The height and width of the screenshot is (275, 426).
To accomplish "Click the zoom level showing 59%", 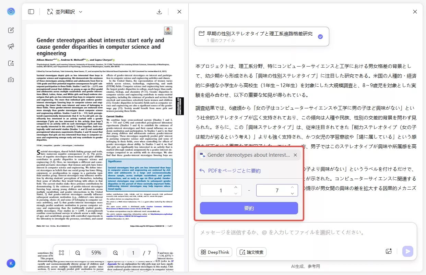I will click(x=96, y=253).
